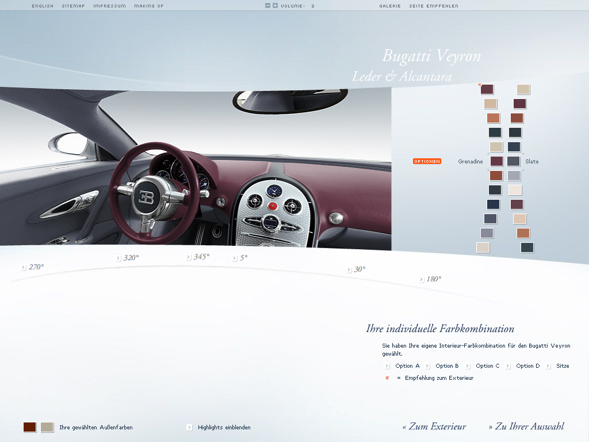Screen dimensions: 589x442
Task: Pick the swatch marked with orange e
Action: coord(487,89)
